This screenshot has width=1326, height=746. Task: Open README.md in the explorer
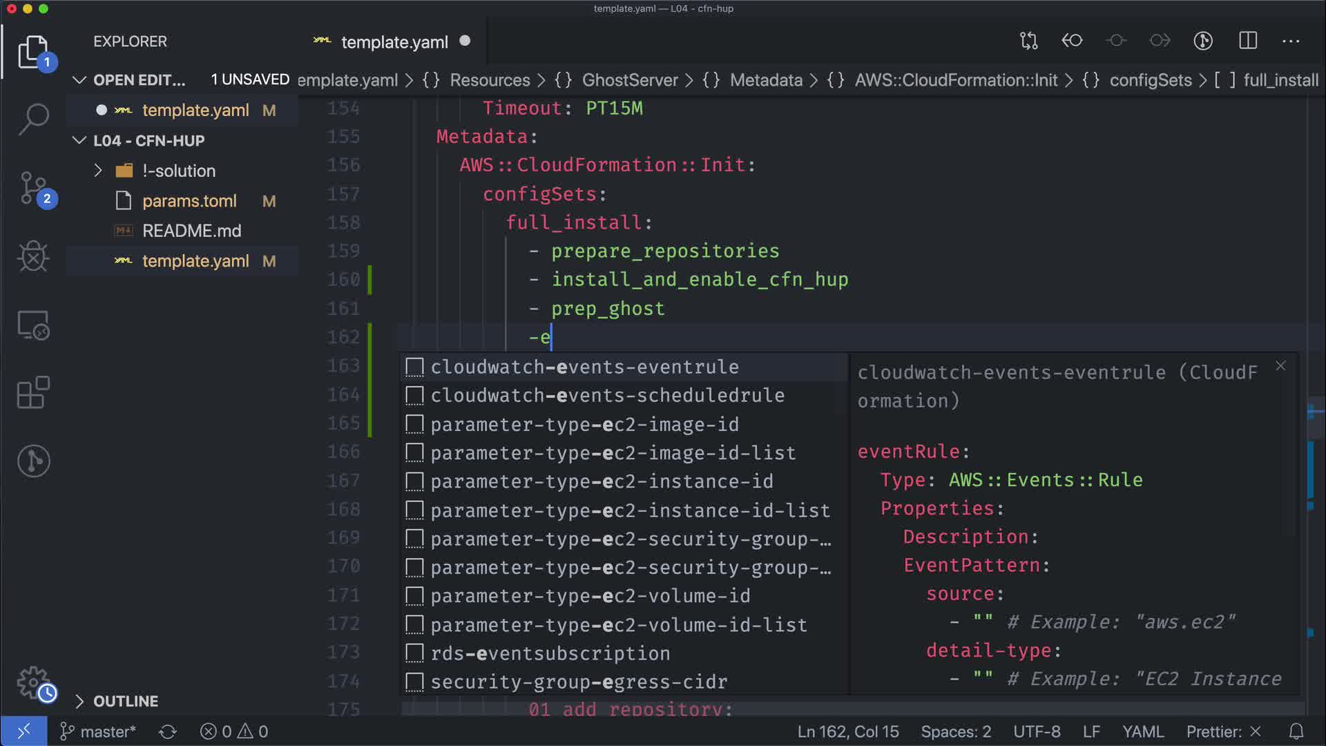191,231
